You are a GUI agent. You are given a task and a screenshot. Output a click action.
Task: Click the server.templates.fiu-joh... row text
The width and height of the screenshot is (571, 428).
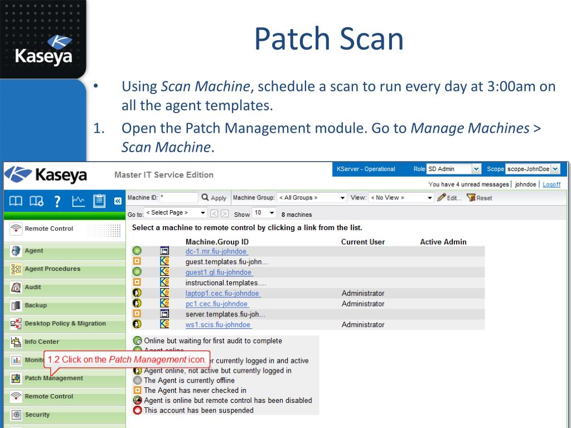pyautogui.click(x=225, y=314)
